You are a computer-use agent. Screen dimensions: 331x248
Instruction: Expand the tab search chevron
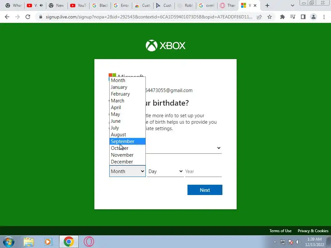(292, 5)
